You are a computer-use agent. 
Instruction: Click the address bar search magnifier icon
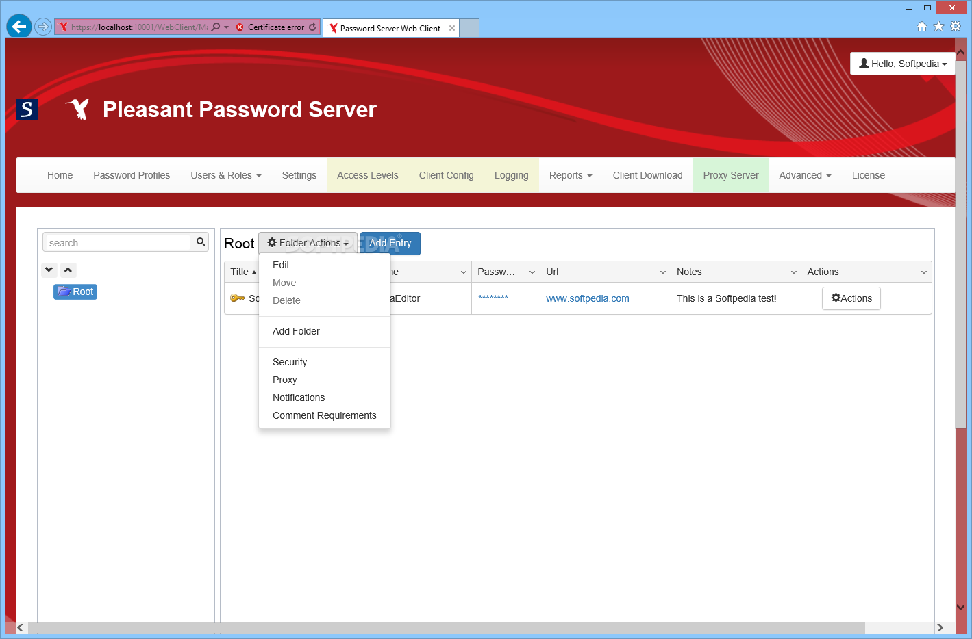pyautogui.click(x=216, y=27)
